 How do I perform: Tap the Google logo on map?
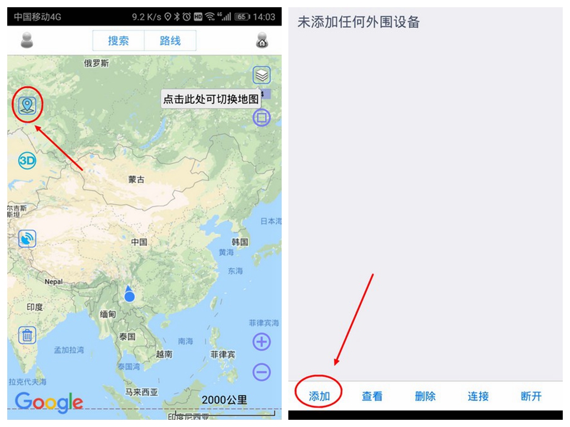click(x=49, y=402)
